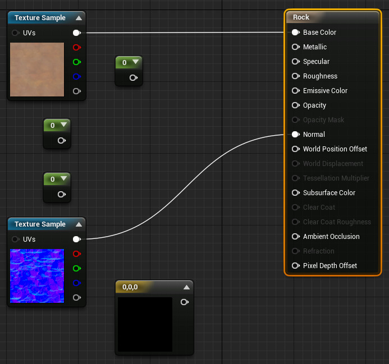Click the blue normal map texture thumbnail
Screen dimensions: 389x364
pyautogui.click(x=37, y=276)
